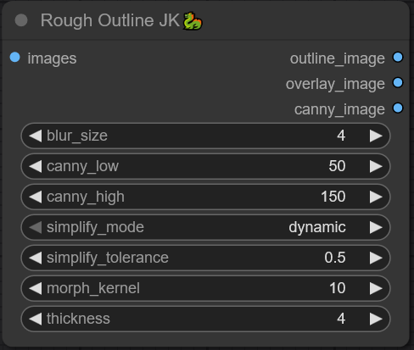Edit the canny_high value 150
Screen dimensions: 414x350
(333, 197)
